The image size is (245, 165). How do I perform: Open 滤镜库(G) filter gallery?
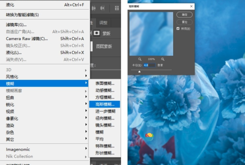44,25
